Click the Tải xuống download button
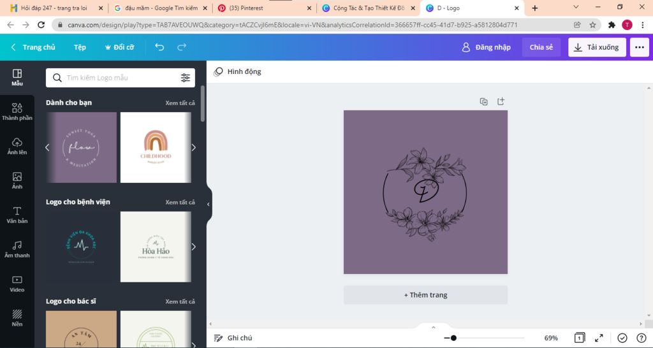The image size is (653, 348). tap(597, 47)
